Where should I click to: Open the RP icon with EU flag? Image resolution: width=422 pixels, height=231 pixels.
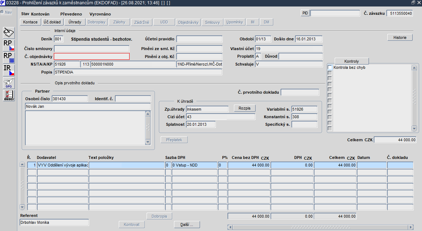9,58
